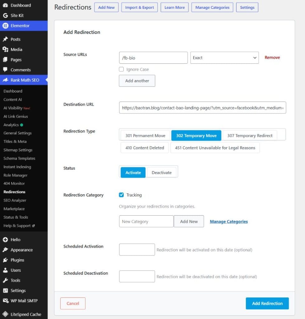Screen dimensions: 305x319
Task: Open Sitemap Settings submenu item
Action: pyautogui.click(x=18, y=150)
